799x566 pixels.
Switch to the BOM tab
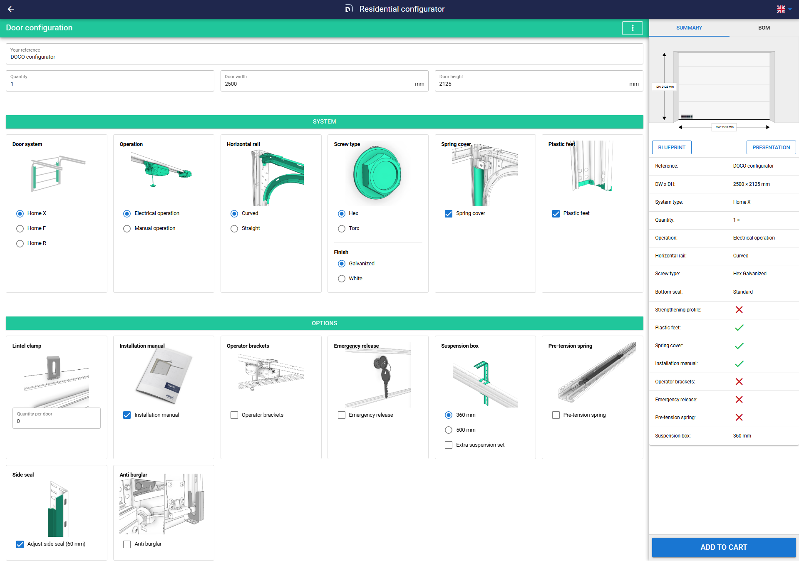pos(764,28)
